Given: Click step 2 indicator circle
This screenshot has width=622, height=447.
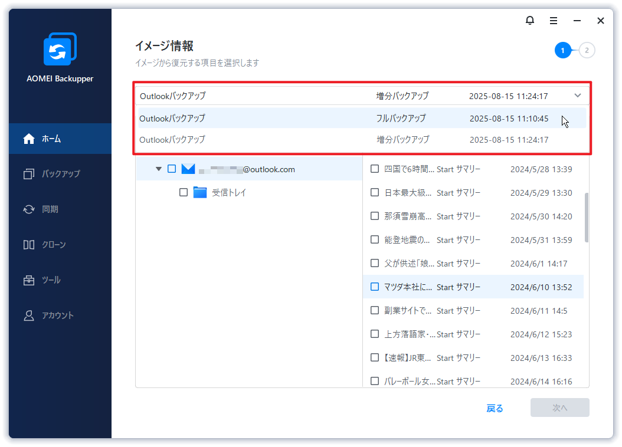Looking at the screenshot, I should coord(587,50).
